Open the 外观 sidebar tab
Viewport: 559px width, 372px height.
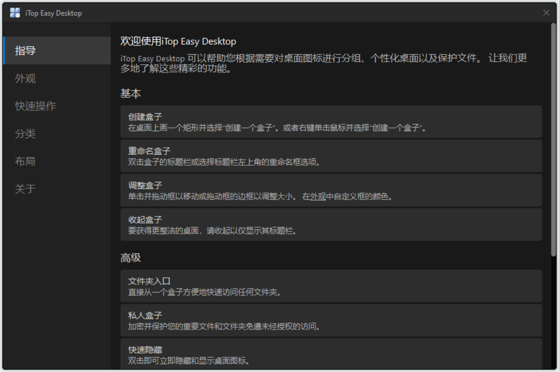(x=57, y=78)
